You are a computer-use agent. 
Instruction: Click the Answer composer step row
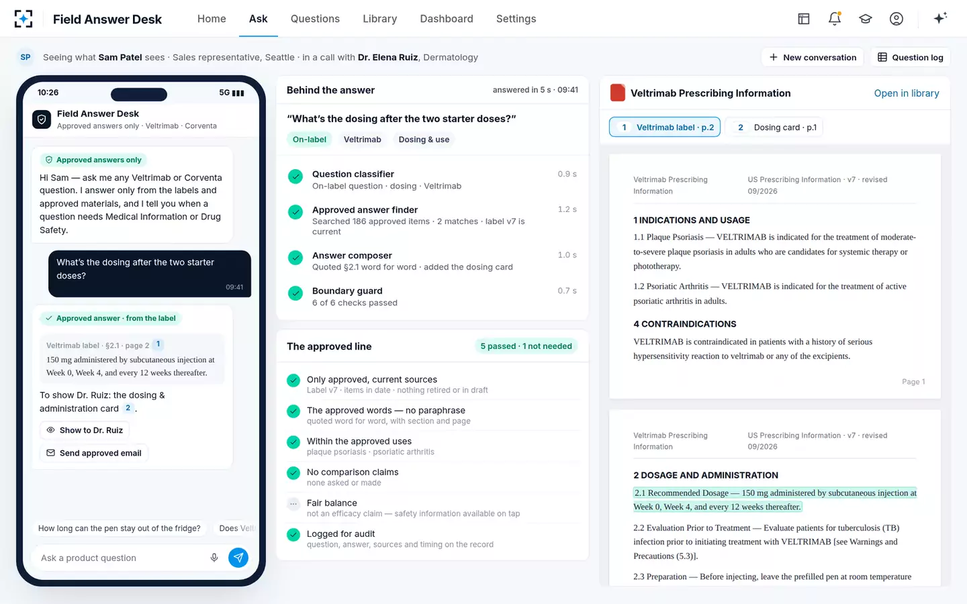click(x=432, y=261)
